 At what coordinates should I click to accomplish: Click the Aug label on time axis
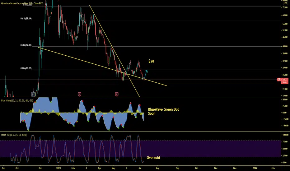(x=157, y=168)
